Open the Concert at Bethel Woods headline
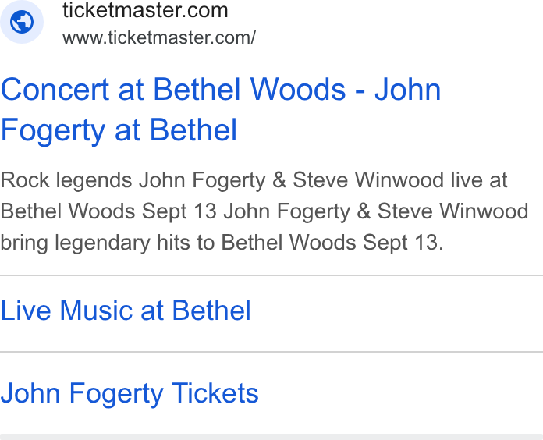The image size is (543, 440). tap(221, 109)
